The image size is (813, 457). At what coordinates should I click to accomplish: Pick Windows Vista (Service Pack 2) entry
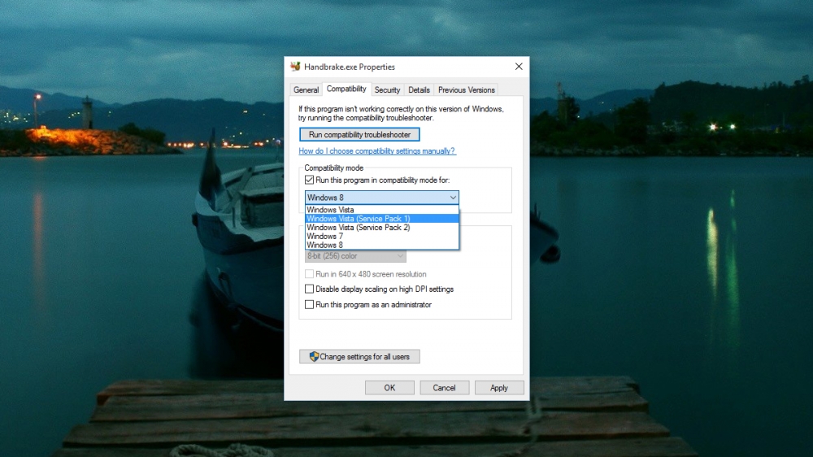(359, 228)
